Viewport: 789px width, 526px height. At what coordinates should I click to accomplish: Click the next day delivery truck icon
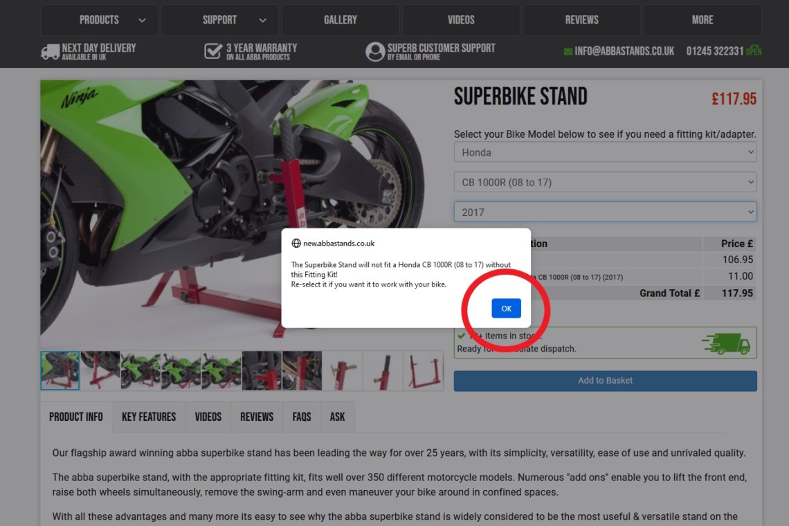click(x=51, y=51)
